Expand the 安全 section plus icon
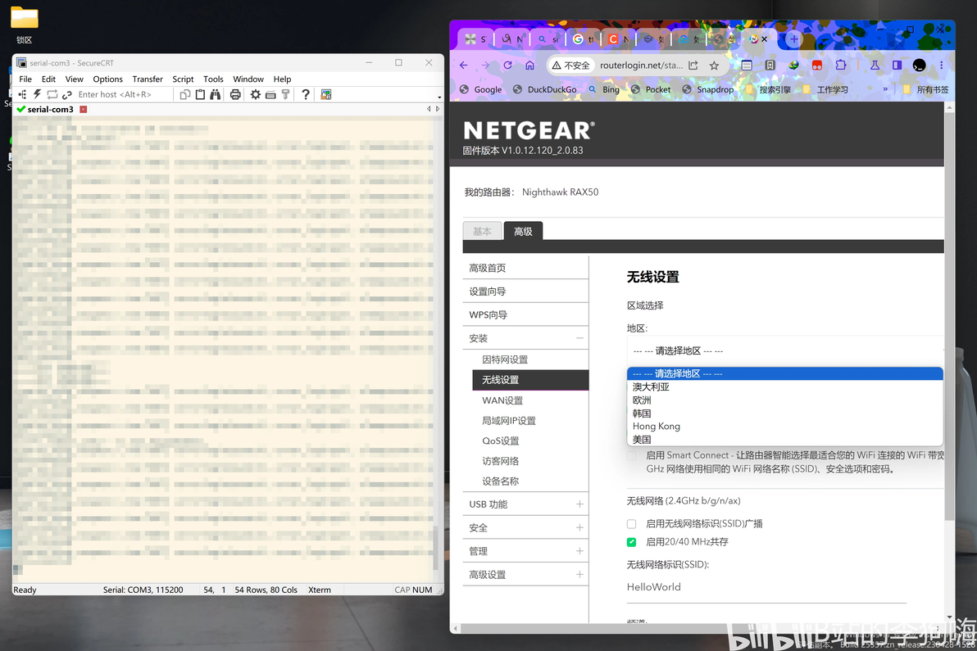977x651 pixels. point(579,528)
